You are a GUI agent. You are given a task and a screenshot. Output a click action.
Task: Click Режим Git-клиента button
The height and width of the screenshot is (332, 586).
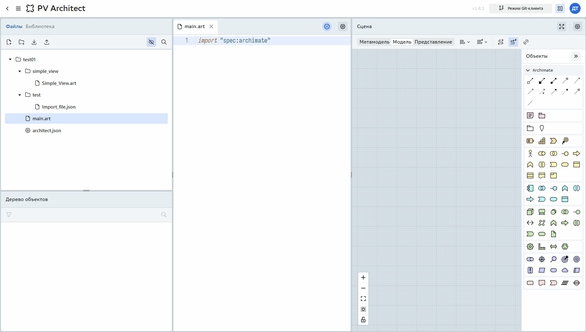[x=521, y=9]
